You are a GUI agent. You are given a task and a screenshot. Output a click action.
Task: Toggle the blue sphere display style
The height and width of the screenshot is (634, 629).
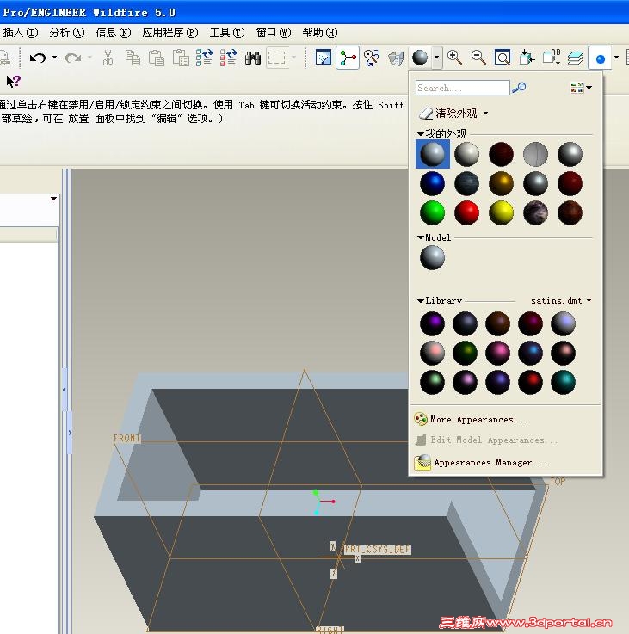(601, 59)
